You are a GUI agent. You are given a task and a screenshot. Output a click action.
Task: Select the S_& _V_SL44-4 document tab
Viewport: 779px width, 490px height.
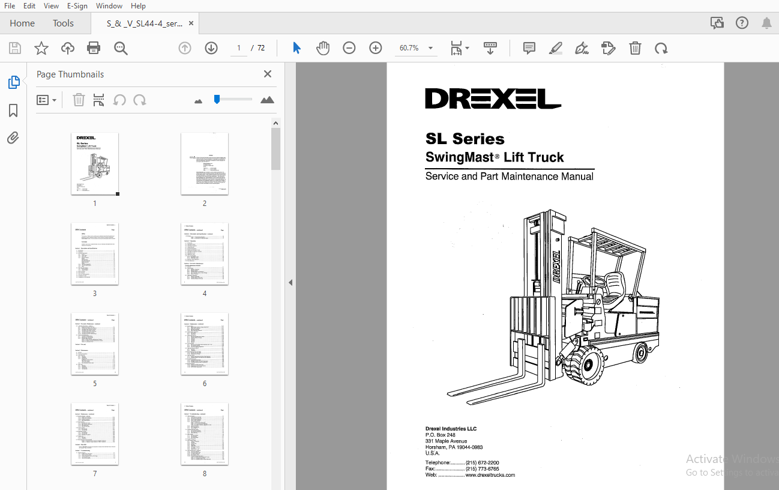(x=145, y=23)
